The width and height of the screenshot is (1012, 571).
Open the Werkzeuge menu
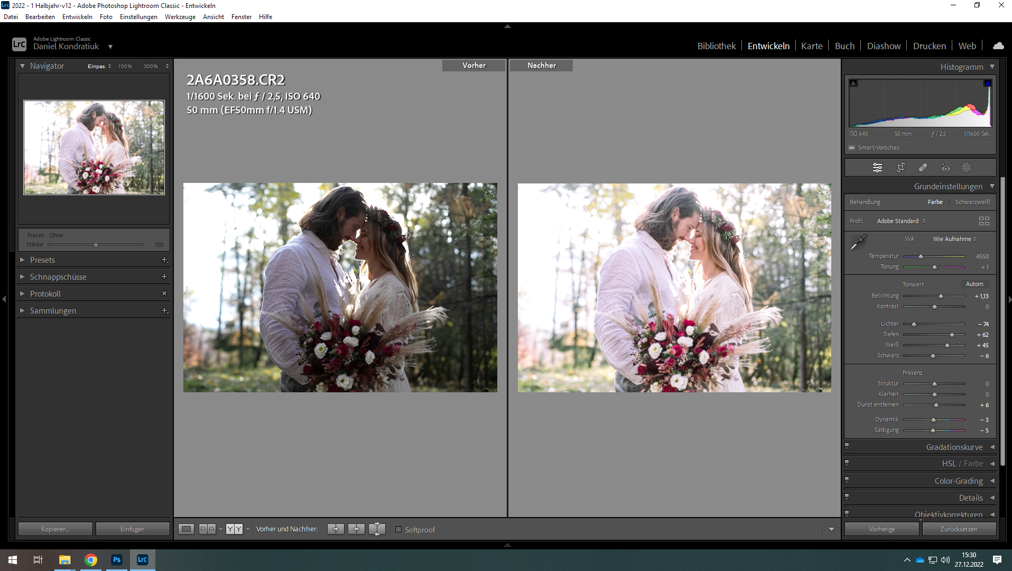[x=180, y=17]
